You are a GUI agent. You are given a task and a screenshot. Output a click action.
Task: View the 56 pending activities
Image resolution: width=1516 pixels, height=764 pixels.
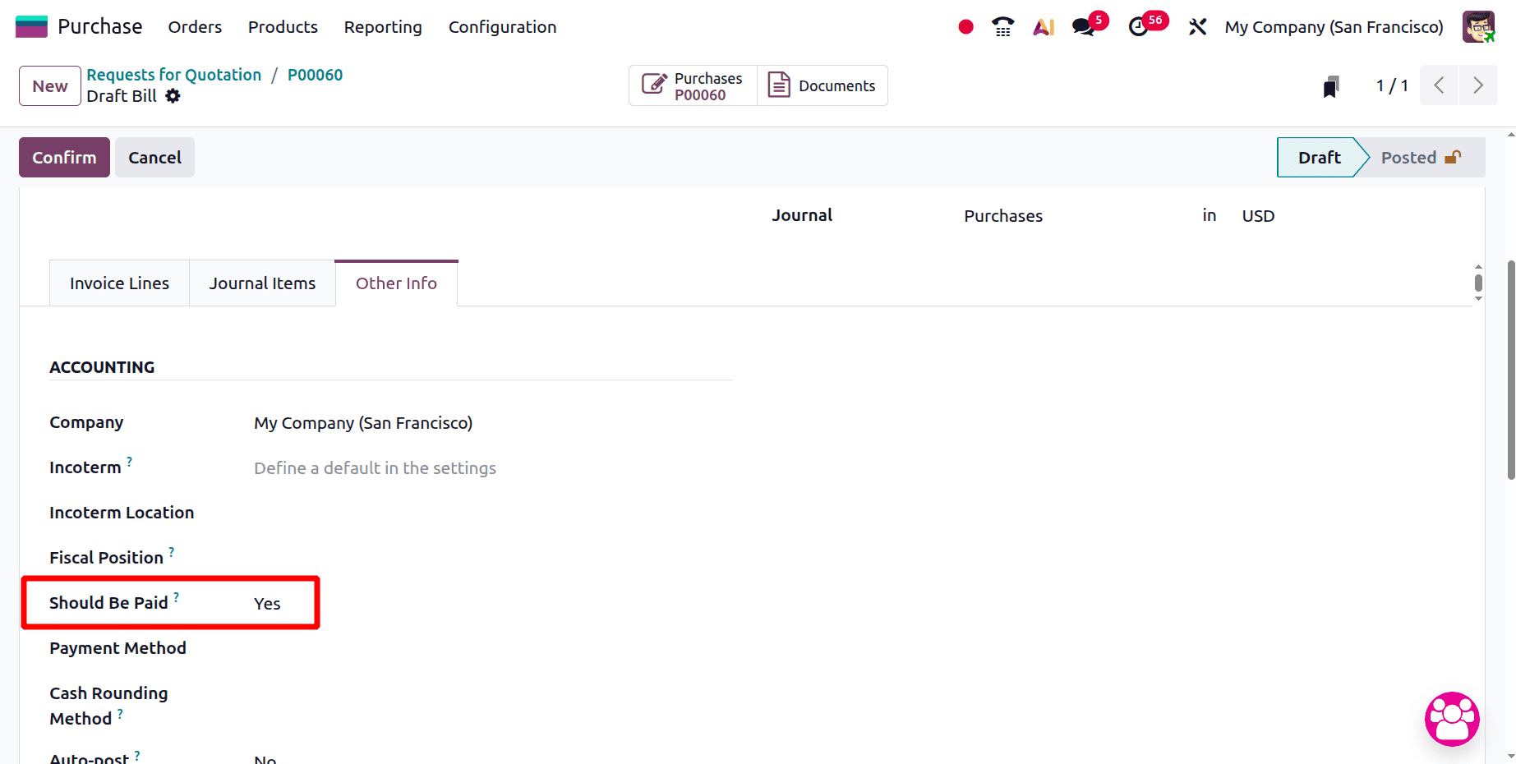coord(1140,26)
